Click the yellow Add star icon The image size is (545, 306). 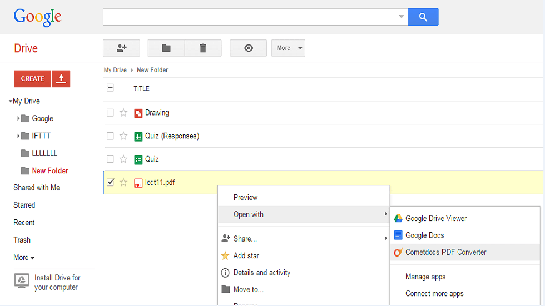pos(225,255)
